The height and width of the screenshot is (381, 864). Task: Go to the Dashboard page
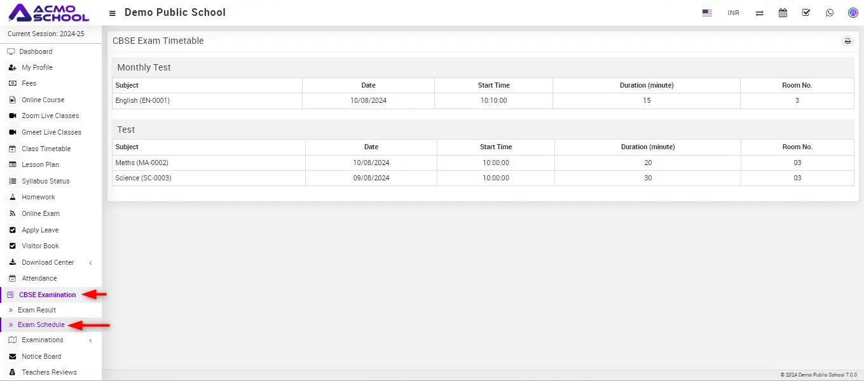36,51
